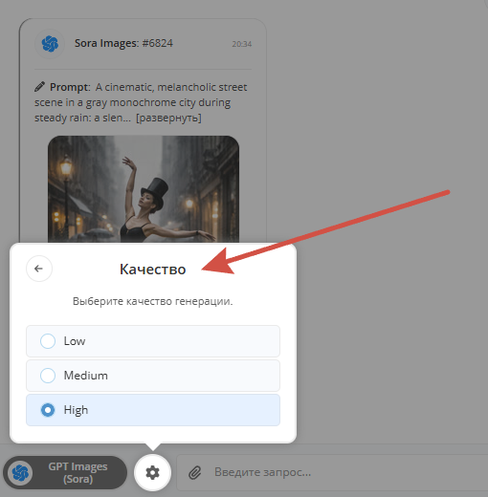Screen dimensions: 488x497
Task: Click the bold Prompt label
Action: click(x=69, y=87)
